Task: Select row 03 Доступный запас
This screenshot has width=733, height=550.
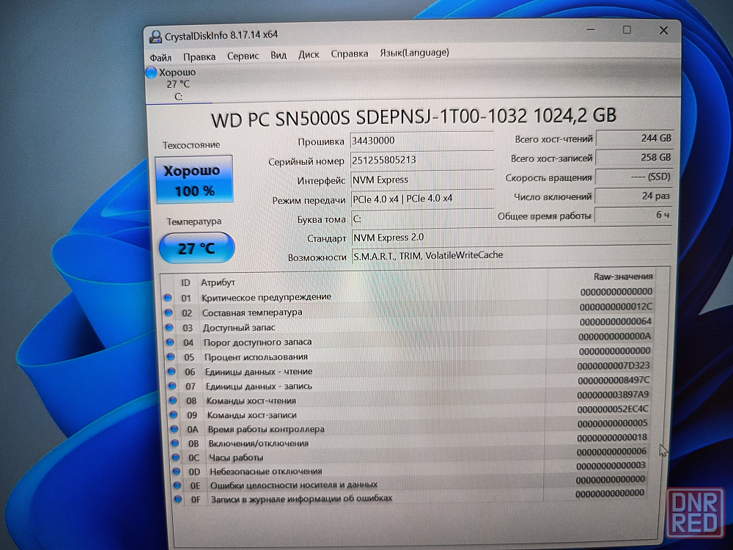Action: click(x=408, y=325)
